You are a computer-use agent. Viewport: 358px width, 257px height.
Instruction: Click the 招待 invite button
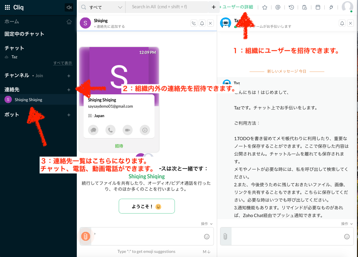click(x=119, y=146)
